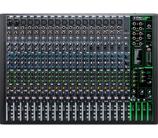Click the XLR mic input on channel 19/20
The image size is (158, 138).
(120, 22)
